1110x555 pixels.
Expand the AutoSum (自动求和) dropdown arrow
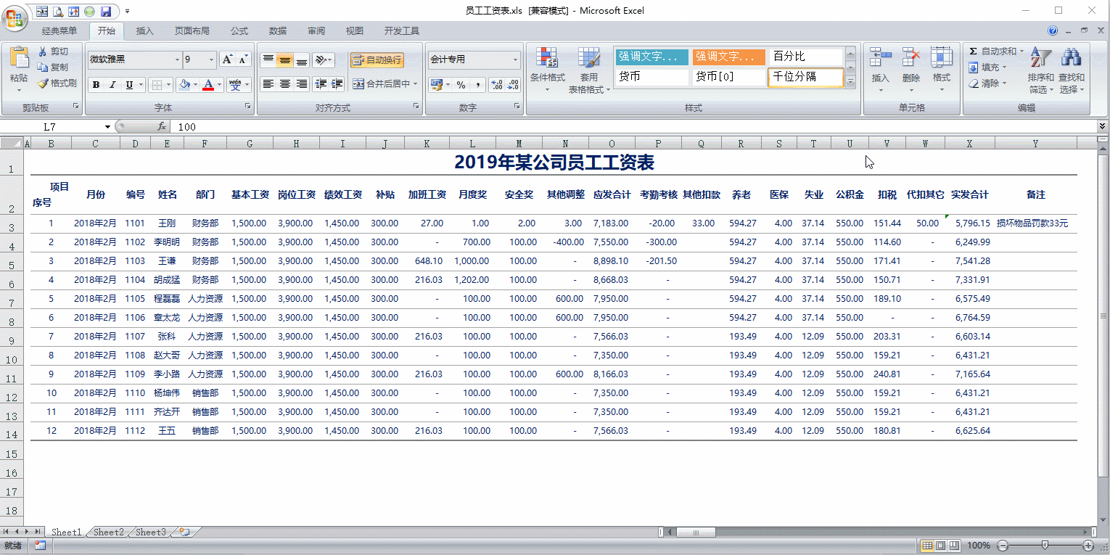point(1021,52)
